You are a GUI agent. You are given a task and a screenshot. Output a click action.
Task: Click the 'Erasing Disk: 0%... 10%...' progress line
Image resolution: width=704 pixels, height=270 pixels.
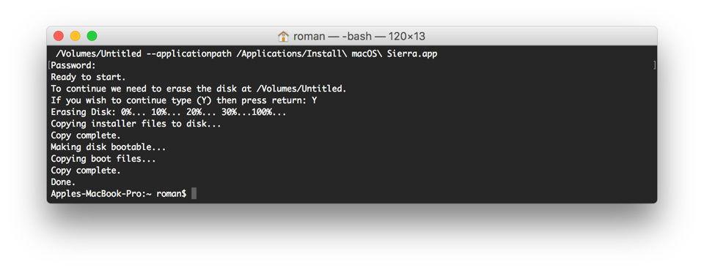169,113
